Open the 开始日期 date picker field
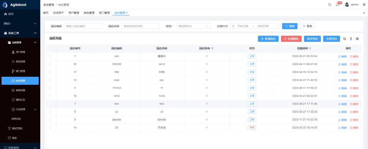 point(243,26)
